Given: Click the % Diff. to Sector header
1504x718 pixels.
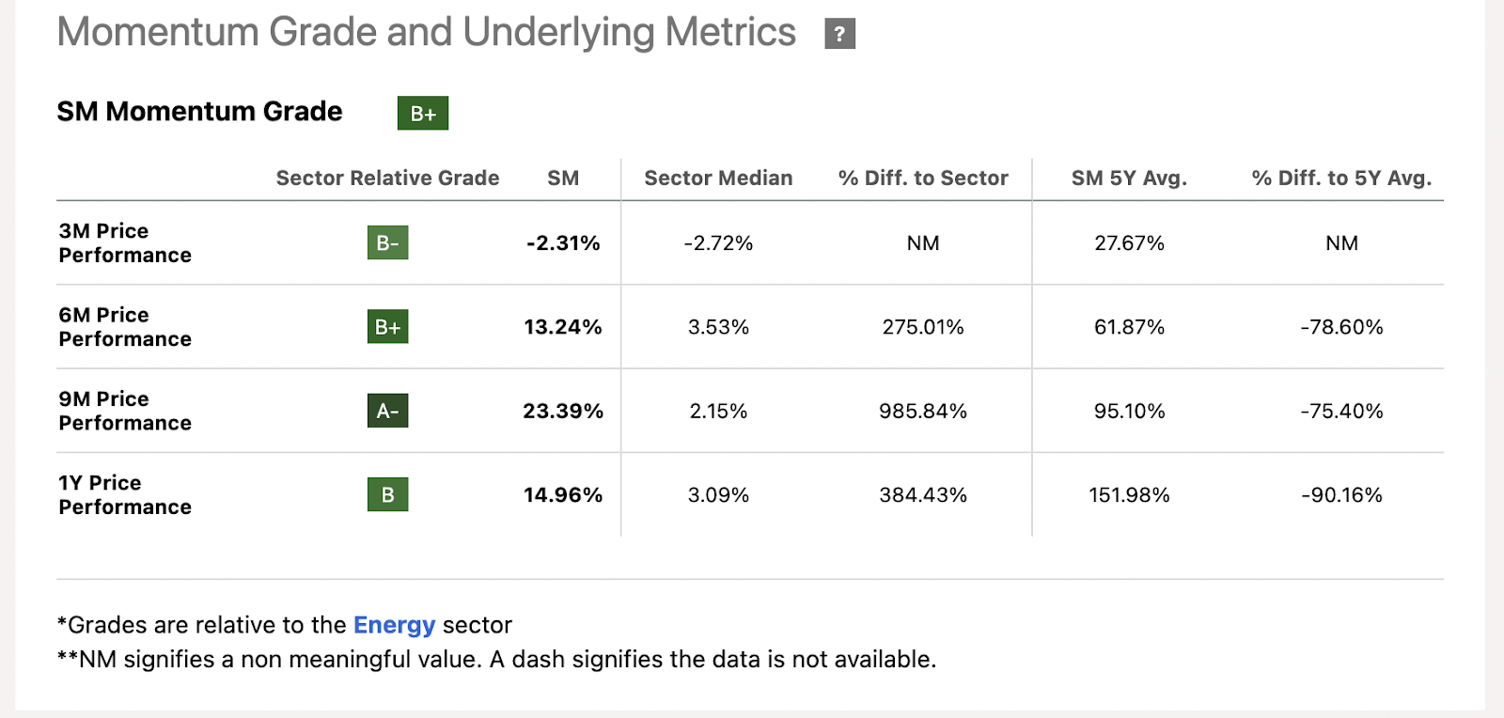Looking at the screenshot, I should (923, 179).
